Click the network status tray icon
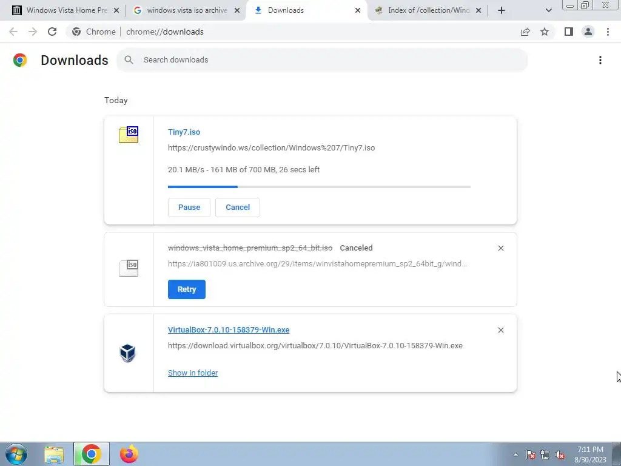Image resolution: width=621 pixels, height=466 pixels. click(545, 454)
